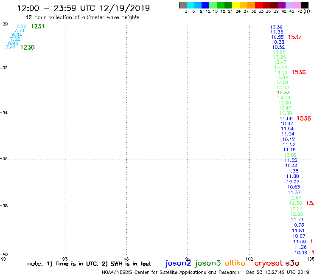Viewport: 314px width, 276px height.
Task: Click the wave height value '10.73'
Action: (x=298, y=225)
